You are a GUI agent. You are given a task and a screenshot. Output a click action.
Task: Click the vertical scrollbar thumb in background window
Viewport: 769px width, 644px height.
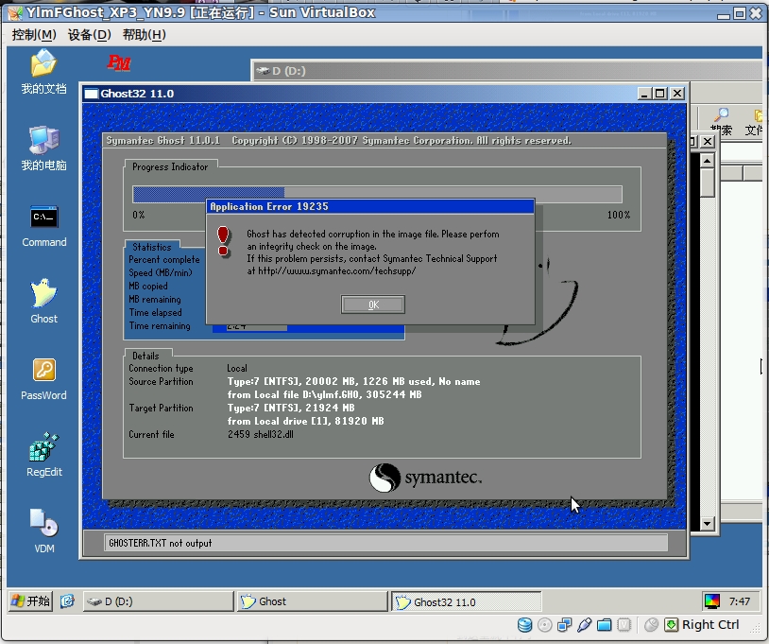coord(707,183)
